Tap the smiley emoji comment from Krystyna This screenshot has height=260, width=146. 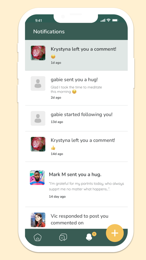[53, 56]
